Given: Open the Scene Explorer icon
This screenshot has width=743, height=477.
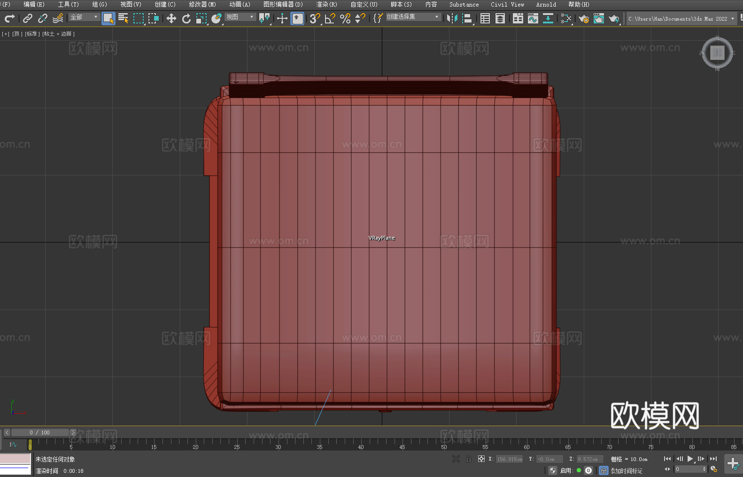Looking at the screenshot, I should [485, 19].
